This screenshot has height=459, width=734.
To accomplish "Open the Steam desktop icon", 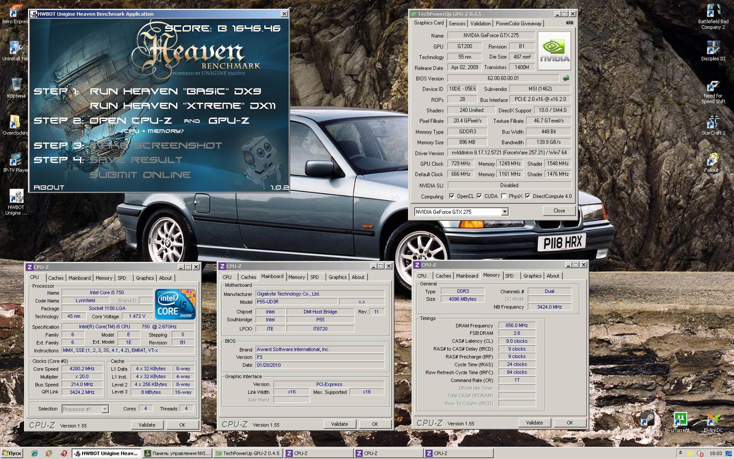I will (647, 422).
